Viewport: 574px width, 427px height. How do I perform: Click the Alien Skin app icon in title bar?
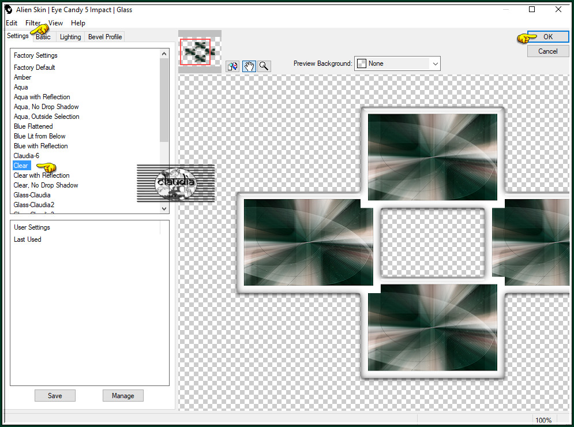9,10
